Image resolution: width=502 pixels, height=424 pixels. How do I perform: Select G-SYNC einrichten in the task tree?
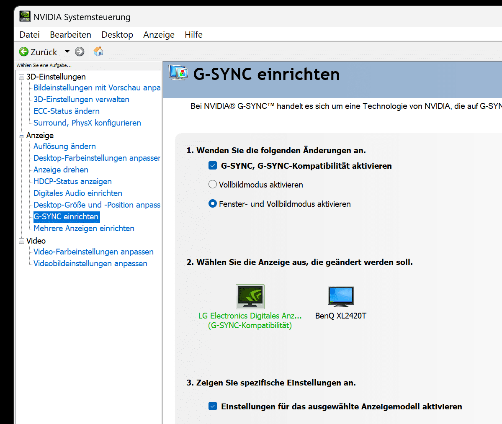coord(67,217)
